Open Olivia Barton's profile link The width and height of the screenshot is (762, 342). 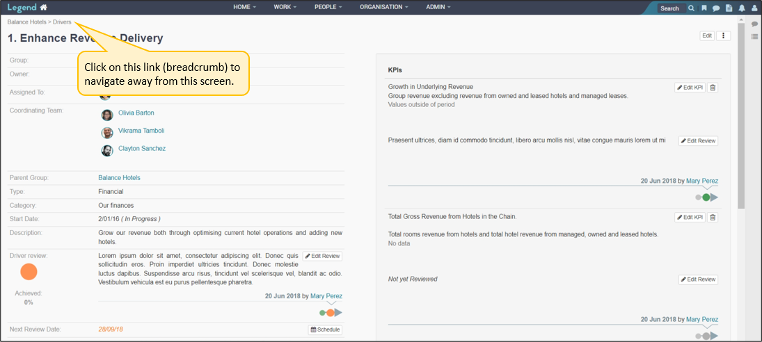pos(136,113)
